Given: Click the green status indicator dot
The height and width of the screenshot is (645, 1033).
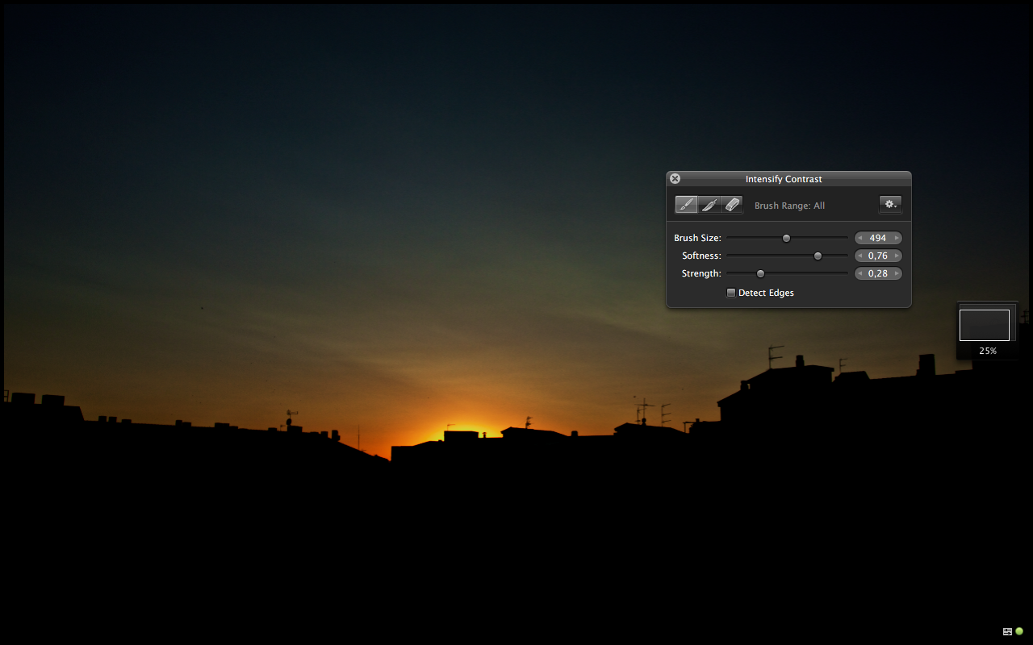Looking at the screenshot, I should click(x=1019, y=631).
